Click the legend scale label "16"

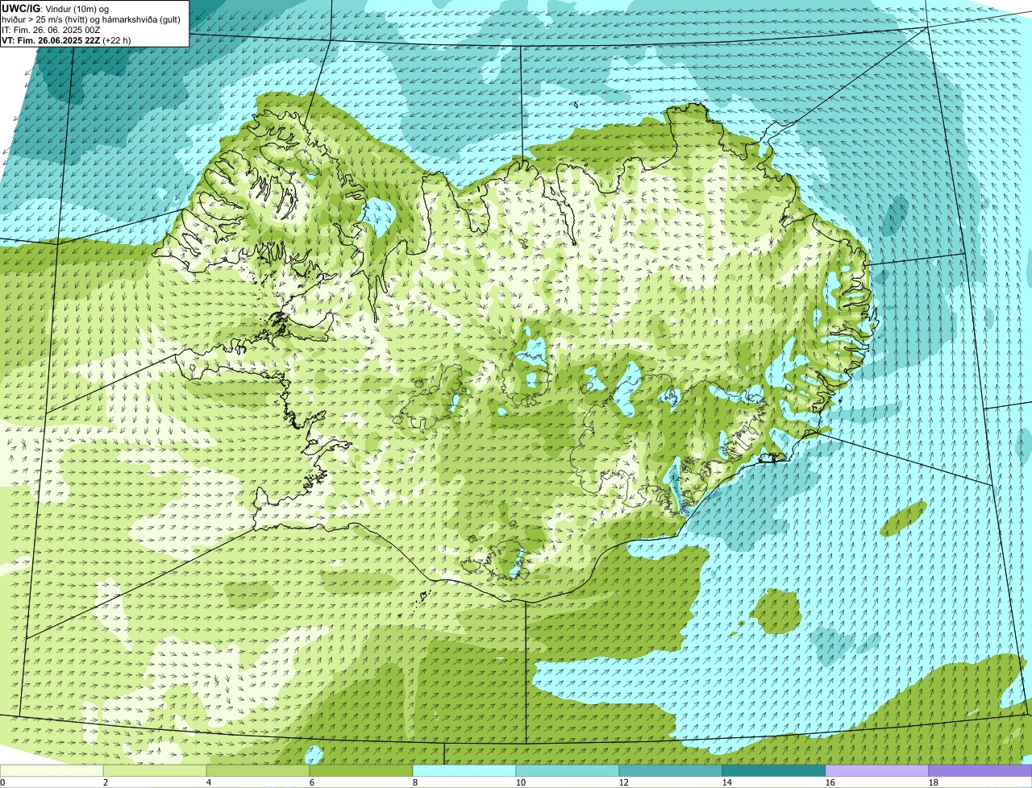tap(830, 782)
